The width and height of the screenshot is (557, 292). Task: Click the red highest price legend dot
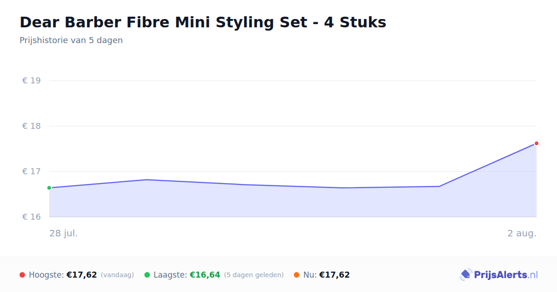(x=22, y=275)
